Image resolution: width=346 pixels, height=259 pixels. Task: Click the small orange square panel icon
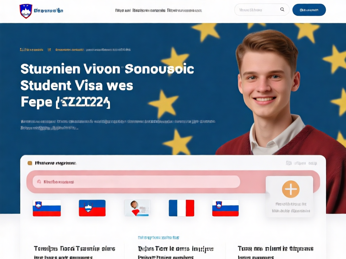[x=30, y=163]
